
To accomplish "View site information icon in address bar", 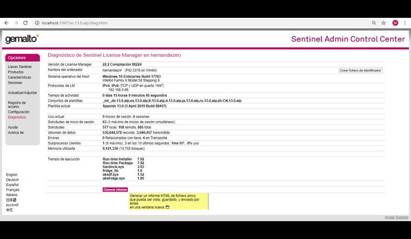I will pos(37,23).
